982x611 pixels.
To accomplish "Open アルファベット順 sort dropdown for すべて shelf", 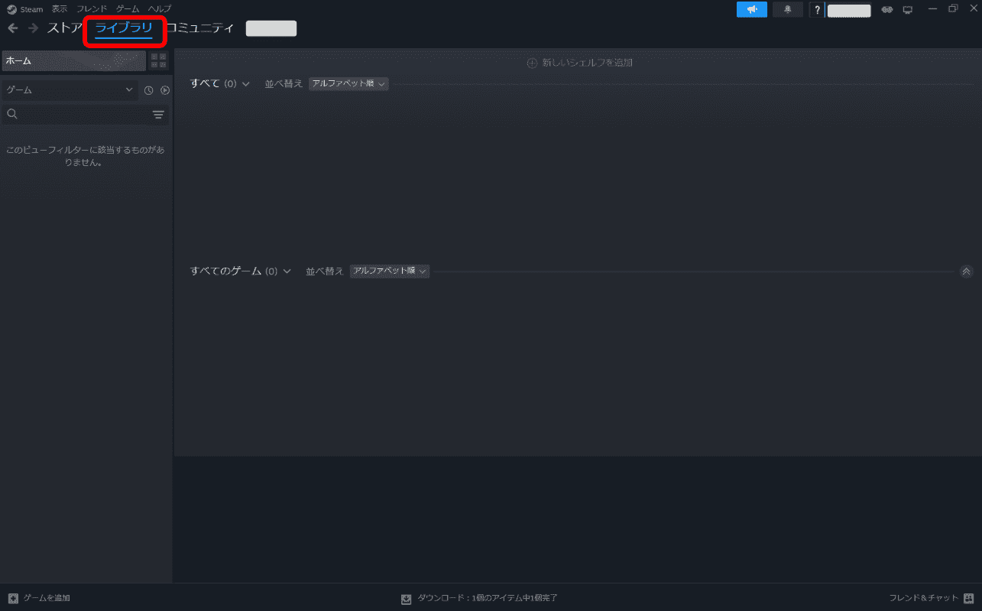I will [x=348, y=83].
